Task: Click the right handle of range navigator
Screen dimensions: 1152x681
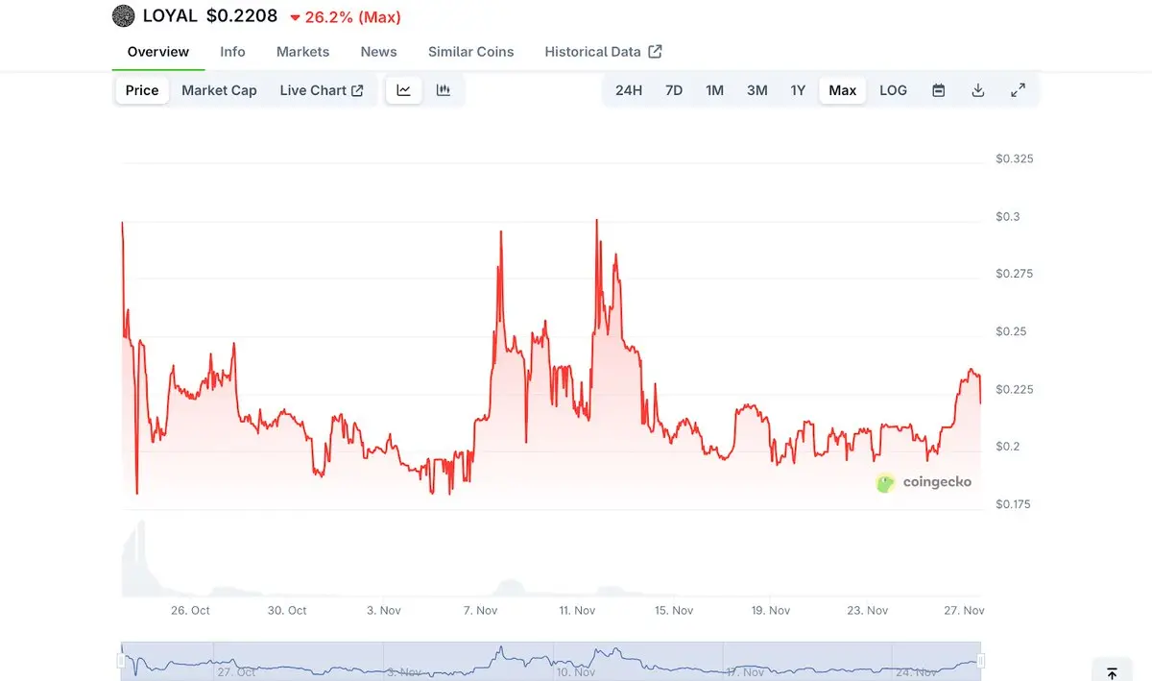Action: click(981, 661)
